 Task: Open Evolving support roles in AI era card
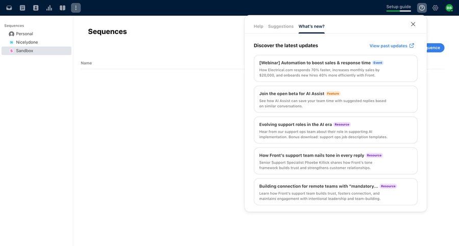pos(336,130)
